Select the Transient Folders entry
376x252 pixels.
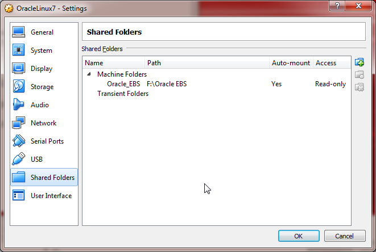pyautogui.click(x=122, y=94)
